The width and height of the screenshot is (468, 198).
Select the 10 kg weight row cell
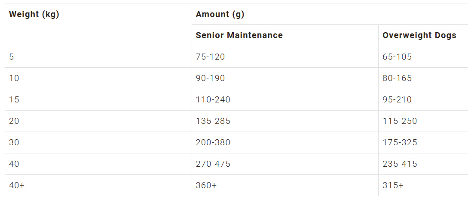coord(98,78)
